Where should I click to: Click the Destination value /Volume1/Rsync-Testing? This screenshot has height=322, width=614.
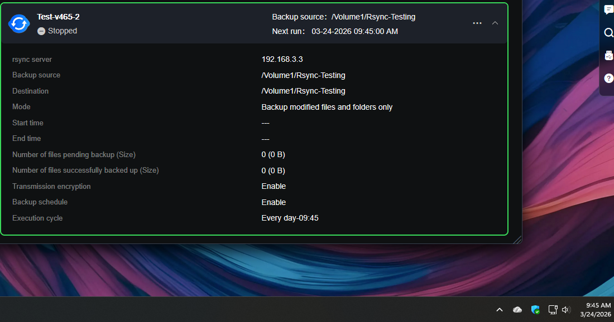click(x=303, y=91)
